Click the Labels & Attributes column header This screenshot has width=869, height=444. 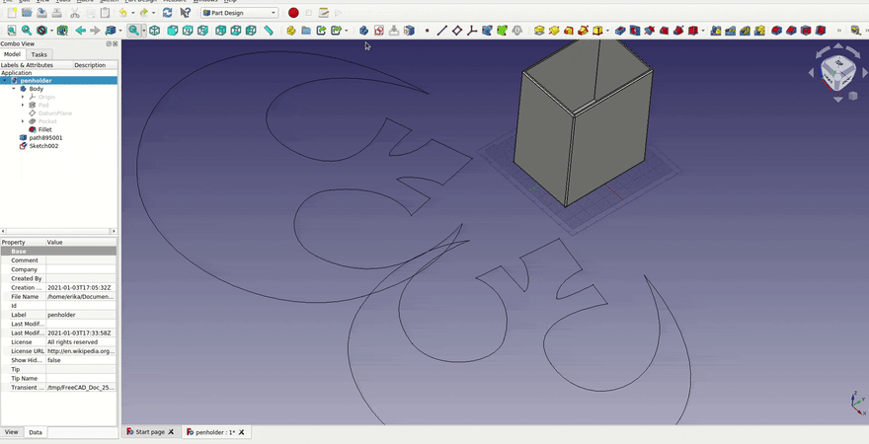click(x=37, y=65)
